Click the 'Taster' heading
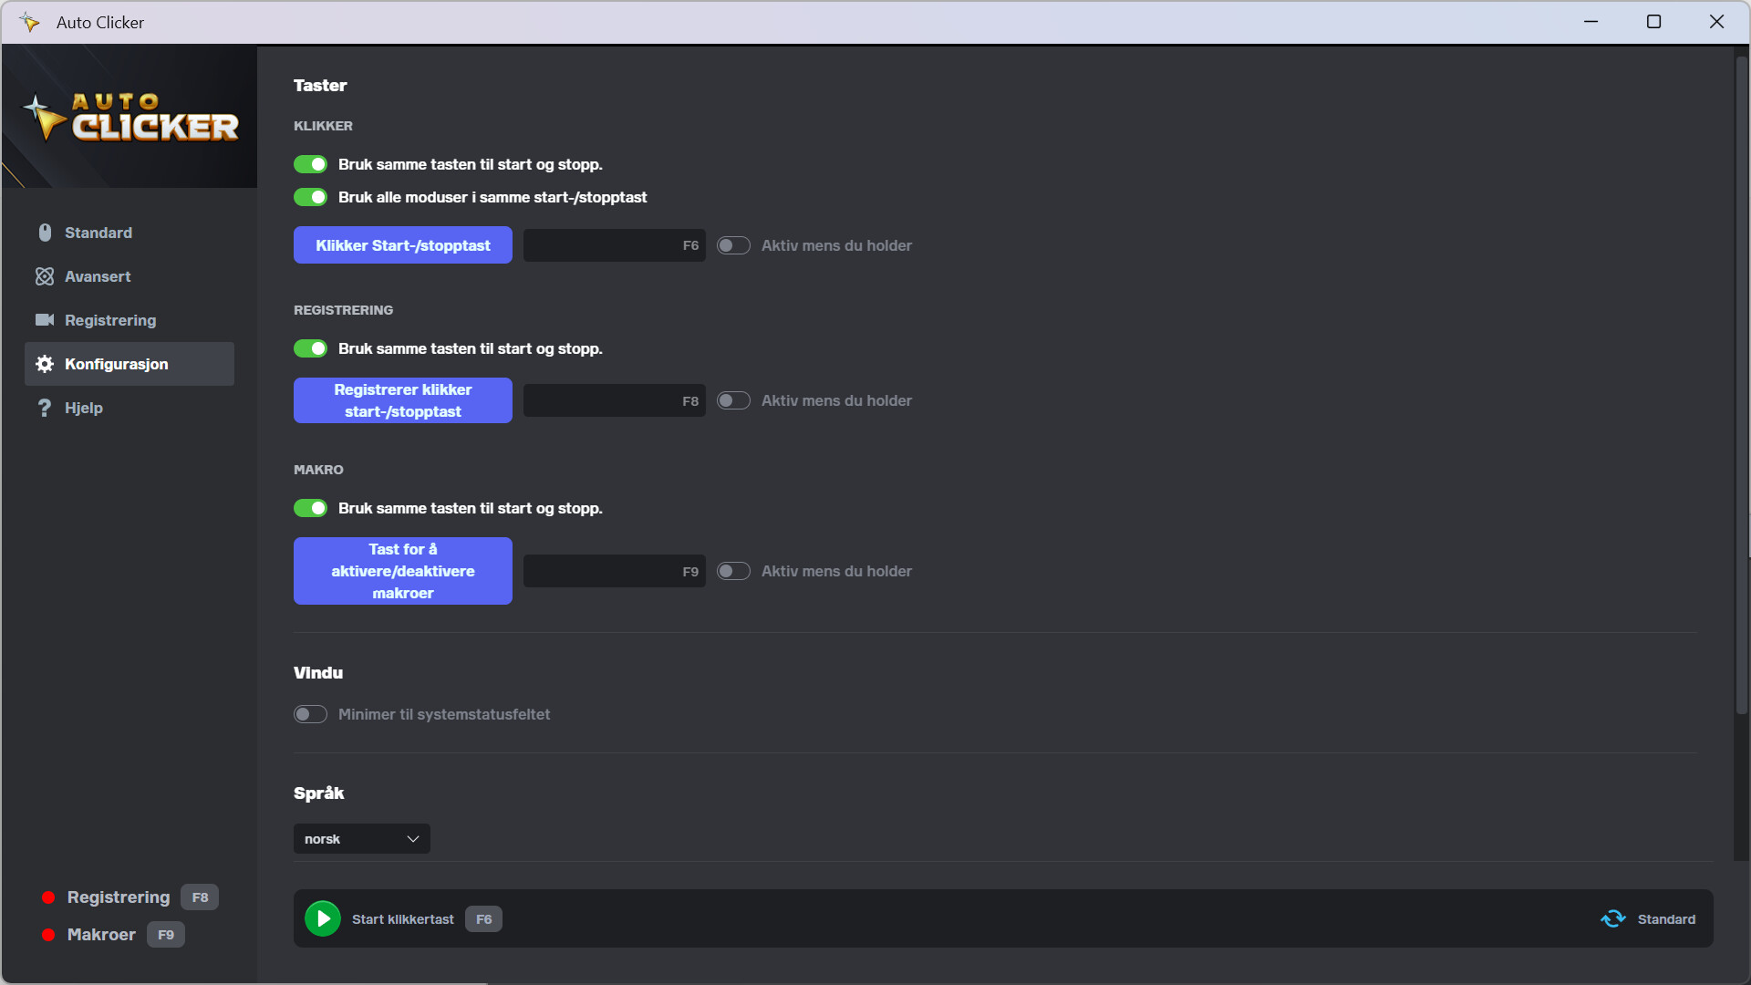The width and height of the screenshot is (1751, 985). (x=320, y=86)
